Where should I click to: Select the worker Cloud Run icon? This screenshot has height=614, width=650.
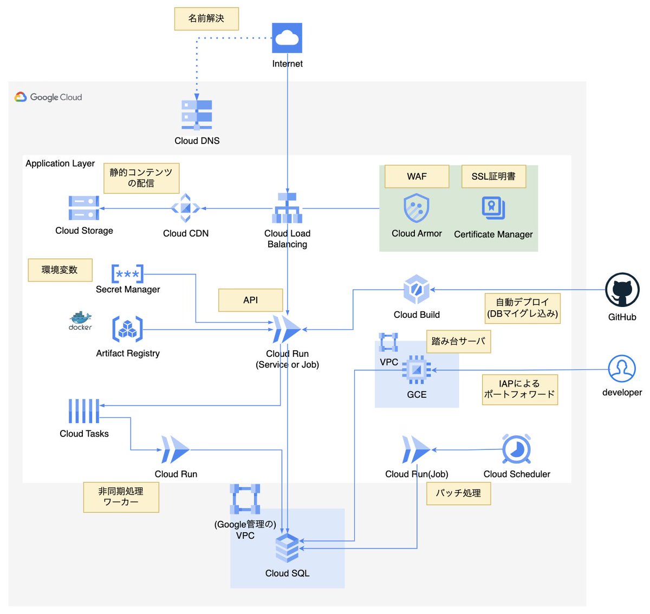click(x=175, y=449)
